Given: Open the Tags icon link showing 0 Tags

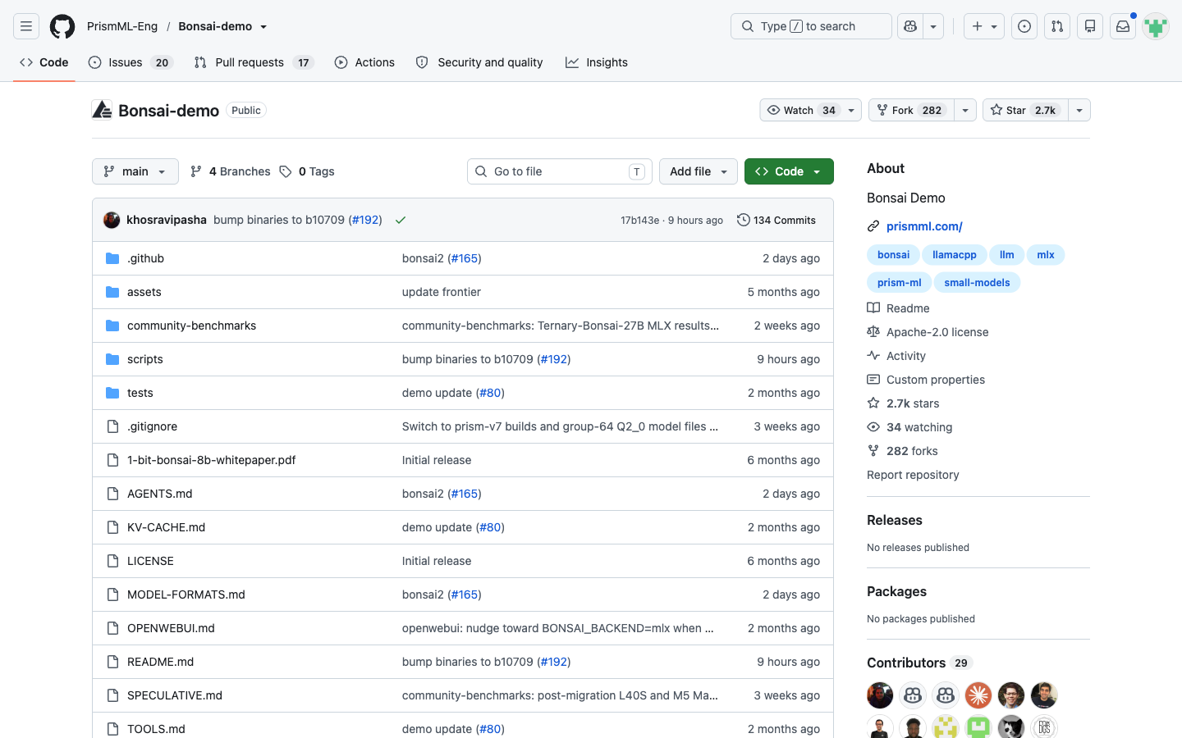Looking at the screenshot, I should pyautogui.click(x=307, y=171).
